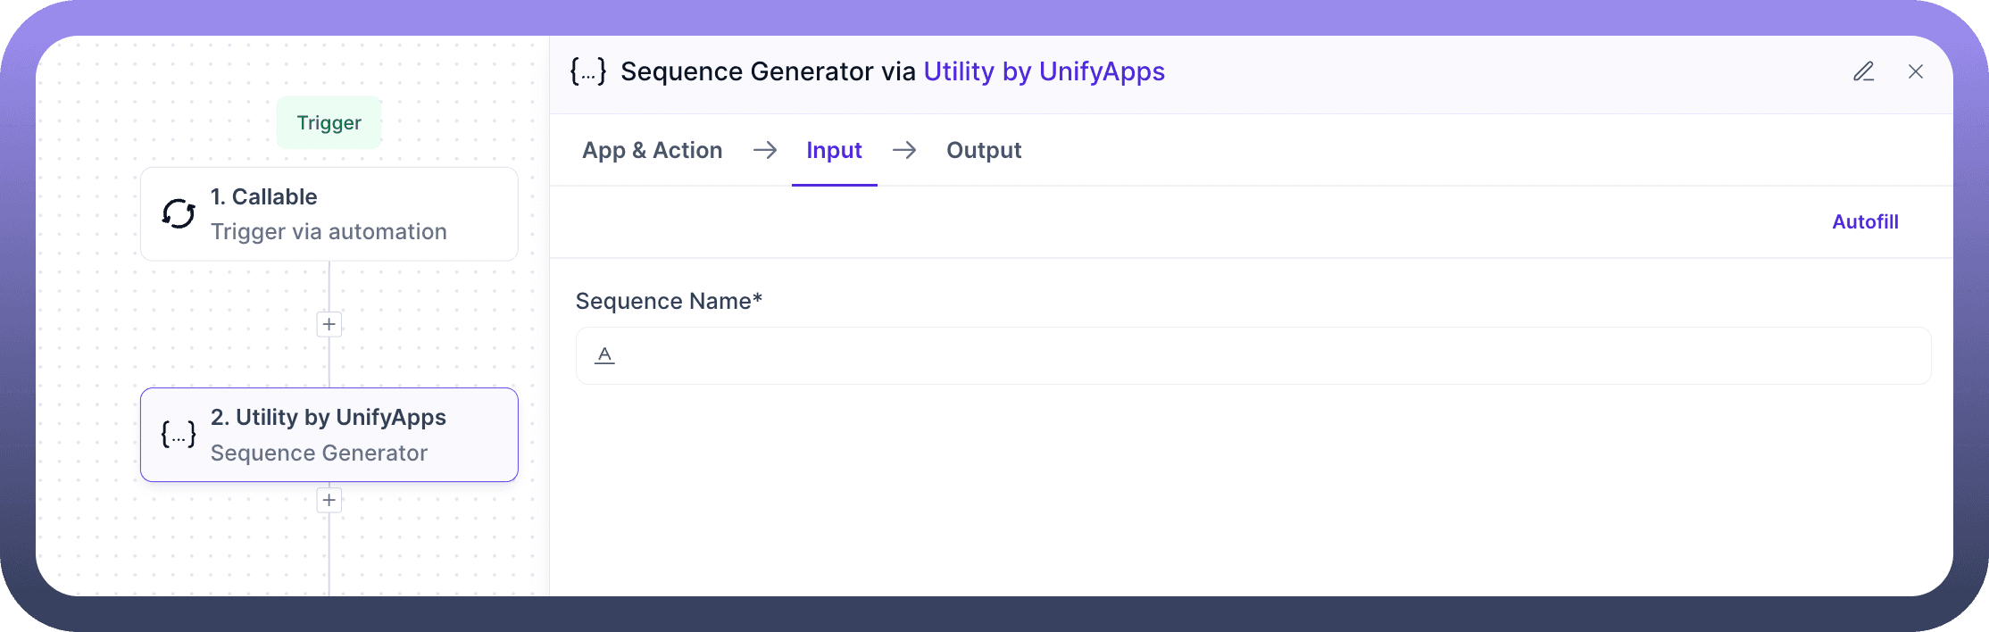Focus the Sequence Name input field
This screenshot has width=1989, height=632.
(x=1268, y=355)
